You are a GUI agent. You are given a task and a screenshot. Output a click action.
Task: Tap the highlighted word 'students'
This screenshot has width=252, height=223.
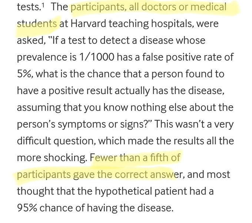[37, 24]
